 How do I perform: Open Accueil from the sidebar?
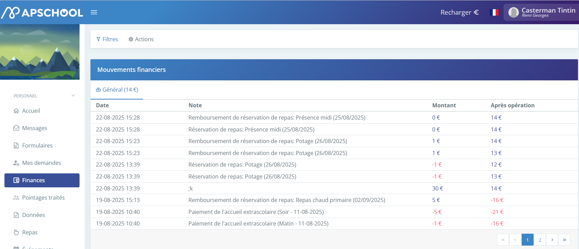[x=31, y=111]
